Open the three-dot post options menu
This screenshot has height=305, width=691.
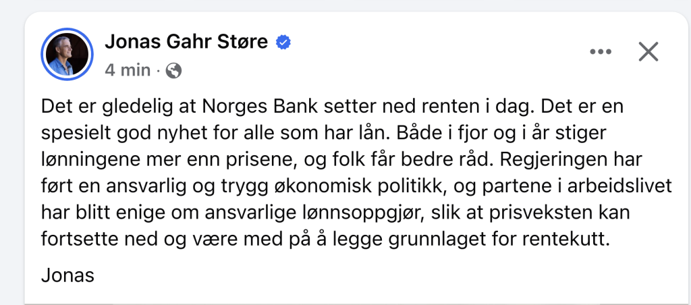click(601, 52)
